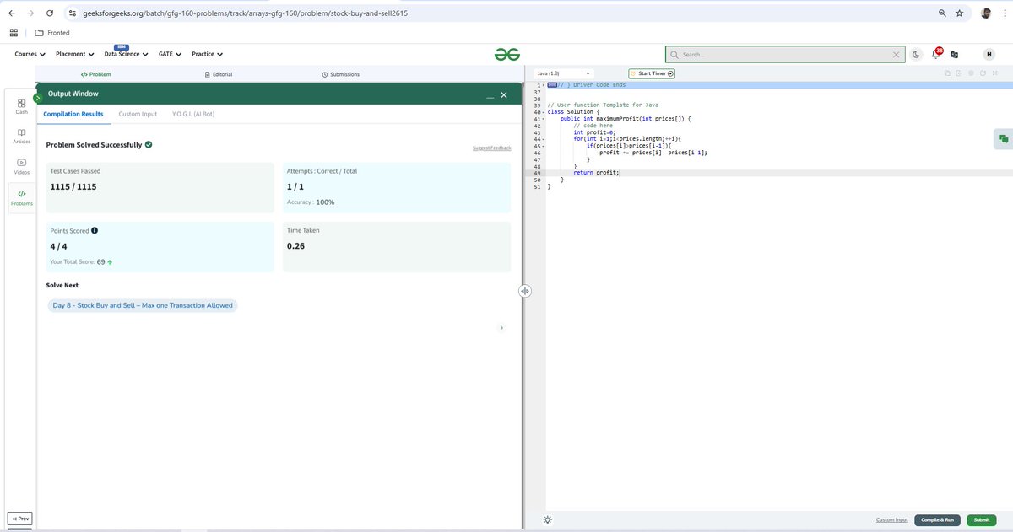The width and height of the screenshot is (1013, 532).
Task: Click the panel resize splitter handle
Action: [524, 290]
